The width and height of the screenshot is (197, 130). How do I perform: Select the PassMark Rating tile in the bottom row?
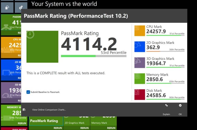(x=46, y=121)
